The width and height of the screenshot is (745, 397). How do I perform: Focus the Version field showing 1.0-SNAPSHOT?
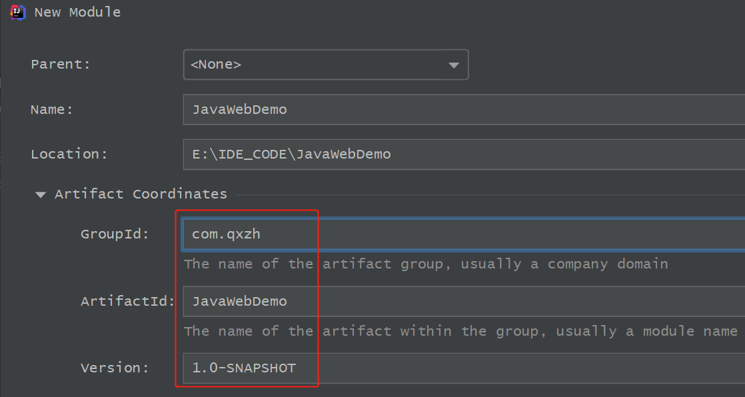(463, 368)
